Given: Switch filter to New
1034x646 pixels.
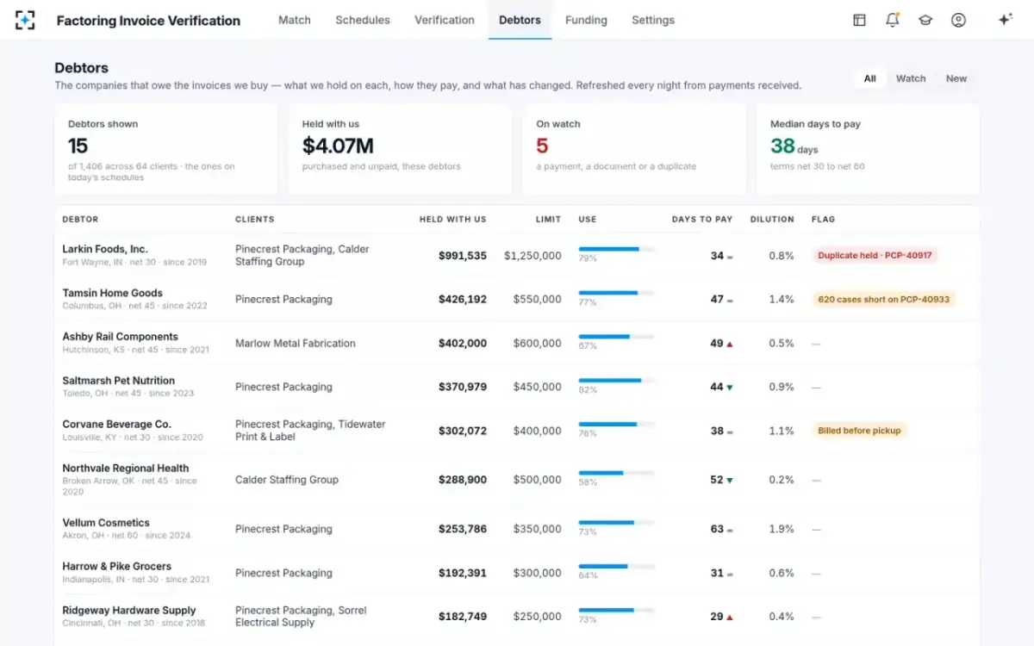Looking at the screenshot, I should 956,78.
